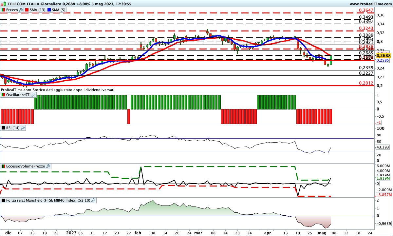Click the 0,2012 red support label
393x236 pixels.
point(366,83)
